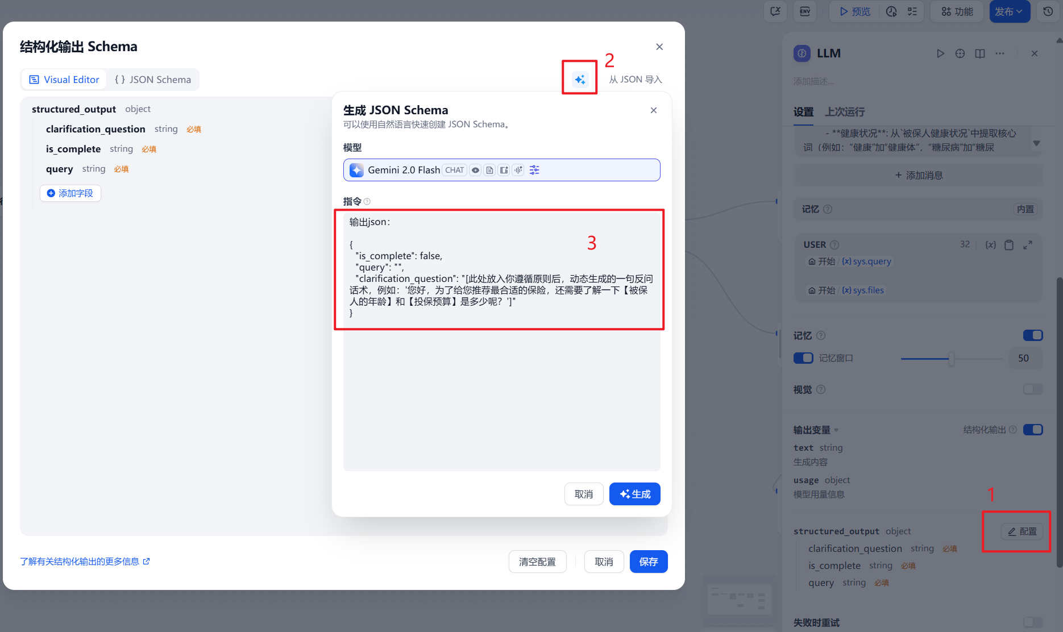Switch to the JSON Schema tab

tap(153, 80)
